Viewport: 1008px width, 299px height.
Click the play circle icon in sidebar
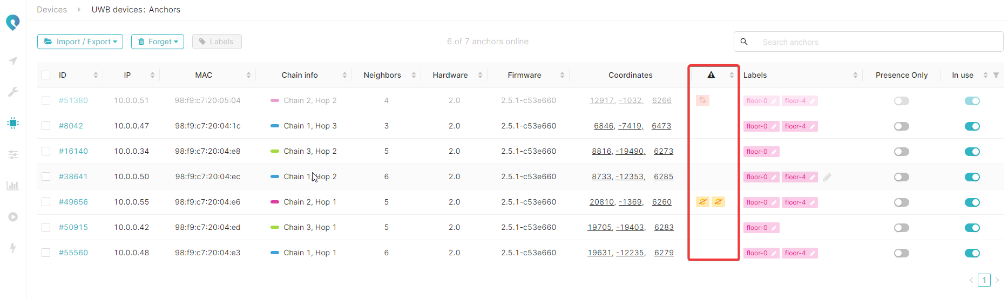(13, 217)
